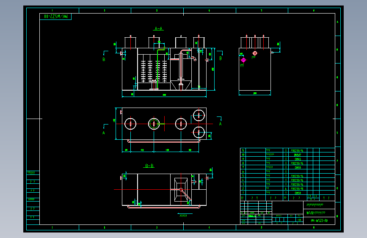Click the A section marker right of the plan view
Screen dimensions: 367x238
220,124
